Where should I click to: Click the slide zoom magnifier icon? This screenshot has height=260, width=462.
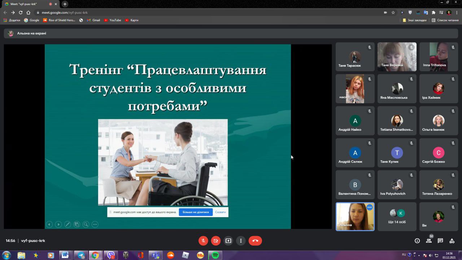(x=86, y=224)
